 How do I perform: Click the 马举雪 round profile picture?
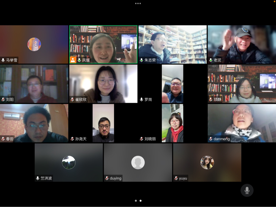(34, 44)
